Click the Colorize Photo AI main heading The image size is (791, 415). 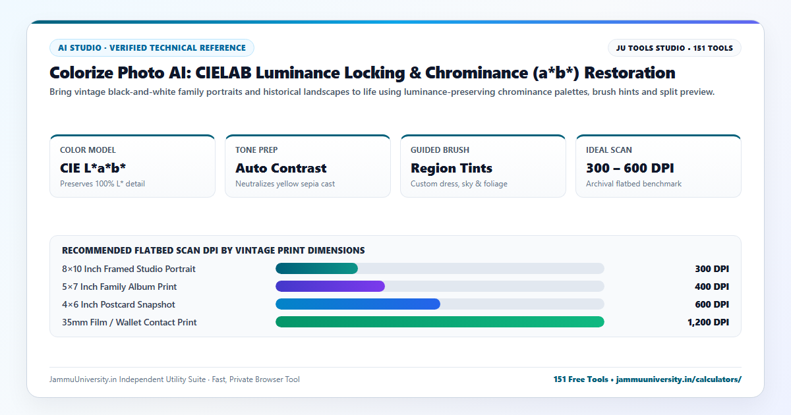coord(363,72)
